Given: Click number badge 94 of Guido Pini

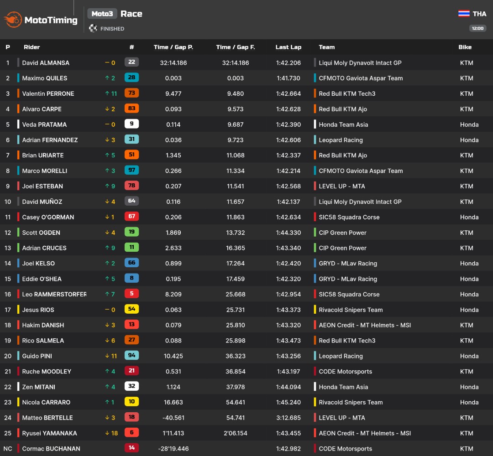Looking at the screenshot, I should click(x=132, y=355).
